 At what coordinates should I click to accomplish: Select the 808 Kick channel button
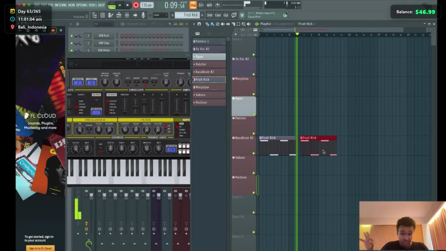click(x=103, y=36)
